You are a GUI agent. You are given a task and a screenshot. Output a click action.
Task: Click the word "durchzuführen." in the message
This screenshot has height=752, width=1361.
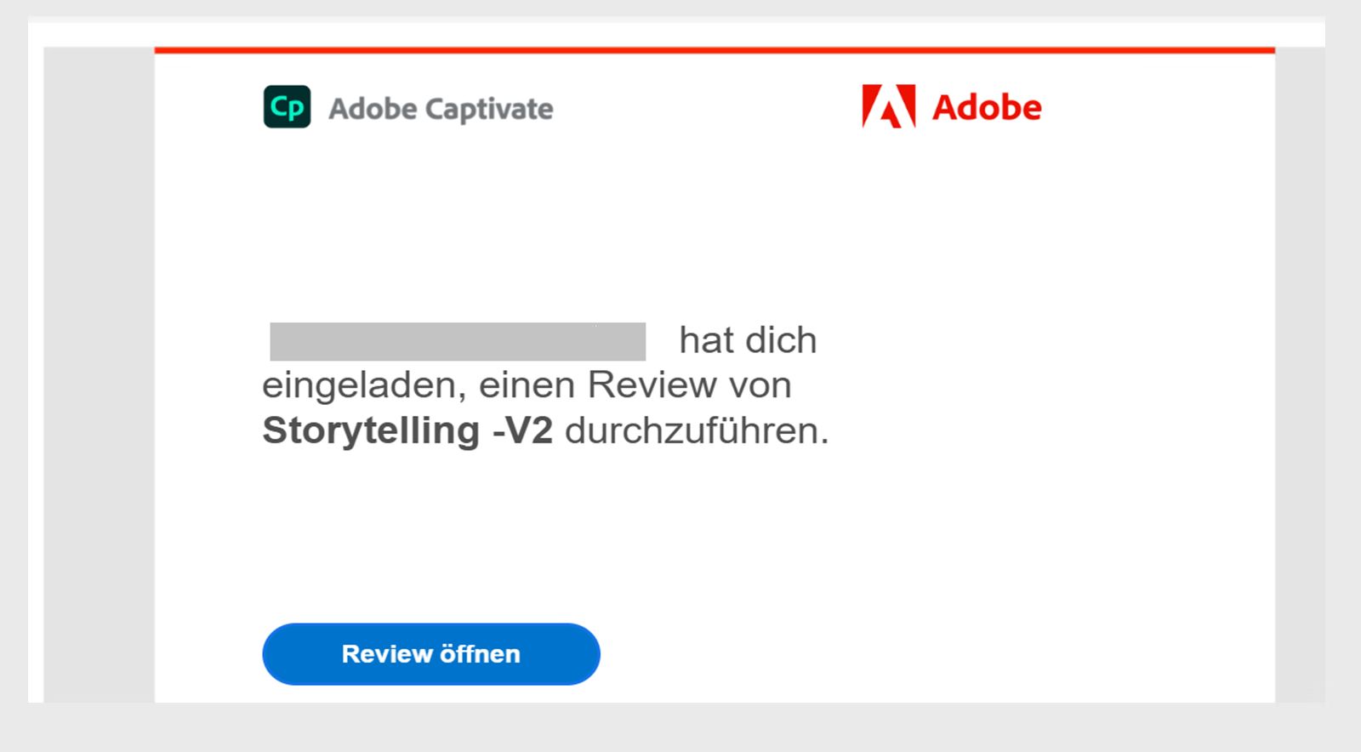[697, 430]
